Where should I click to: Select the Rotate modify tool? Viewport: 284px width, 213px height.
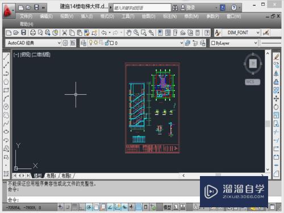click(276, 107)
